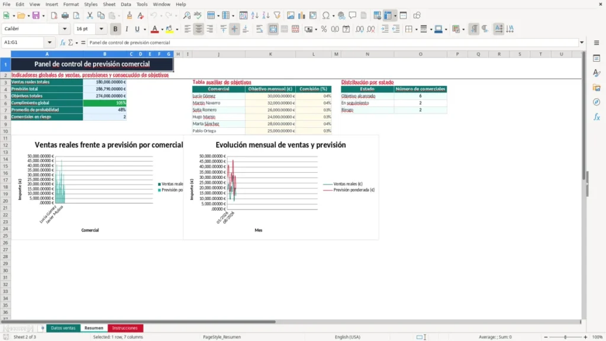Activate Clone Formatting paintbrush
The width and height of the screenshot is (606, 341).
click(130, 15)
